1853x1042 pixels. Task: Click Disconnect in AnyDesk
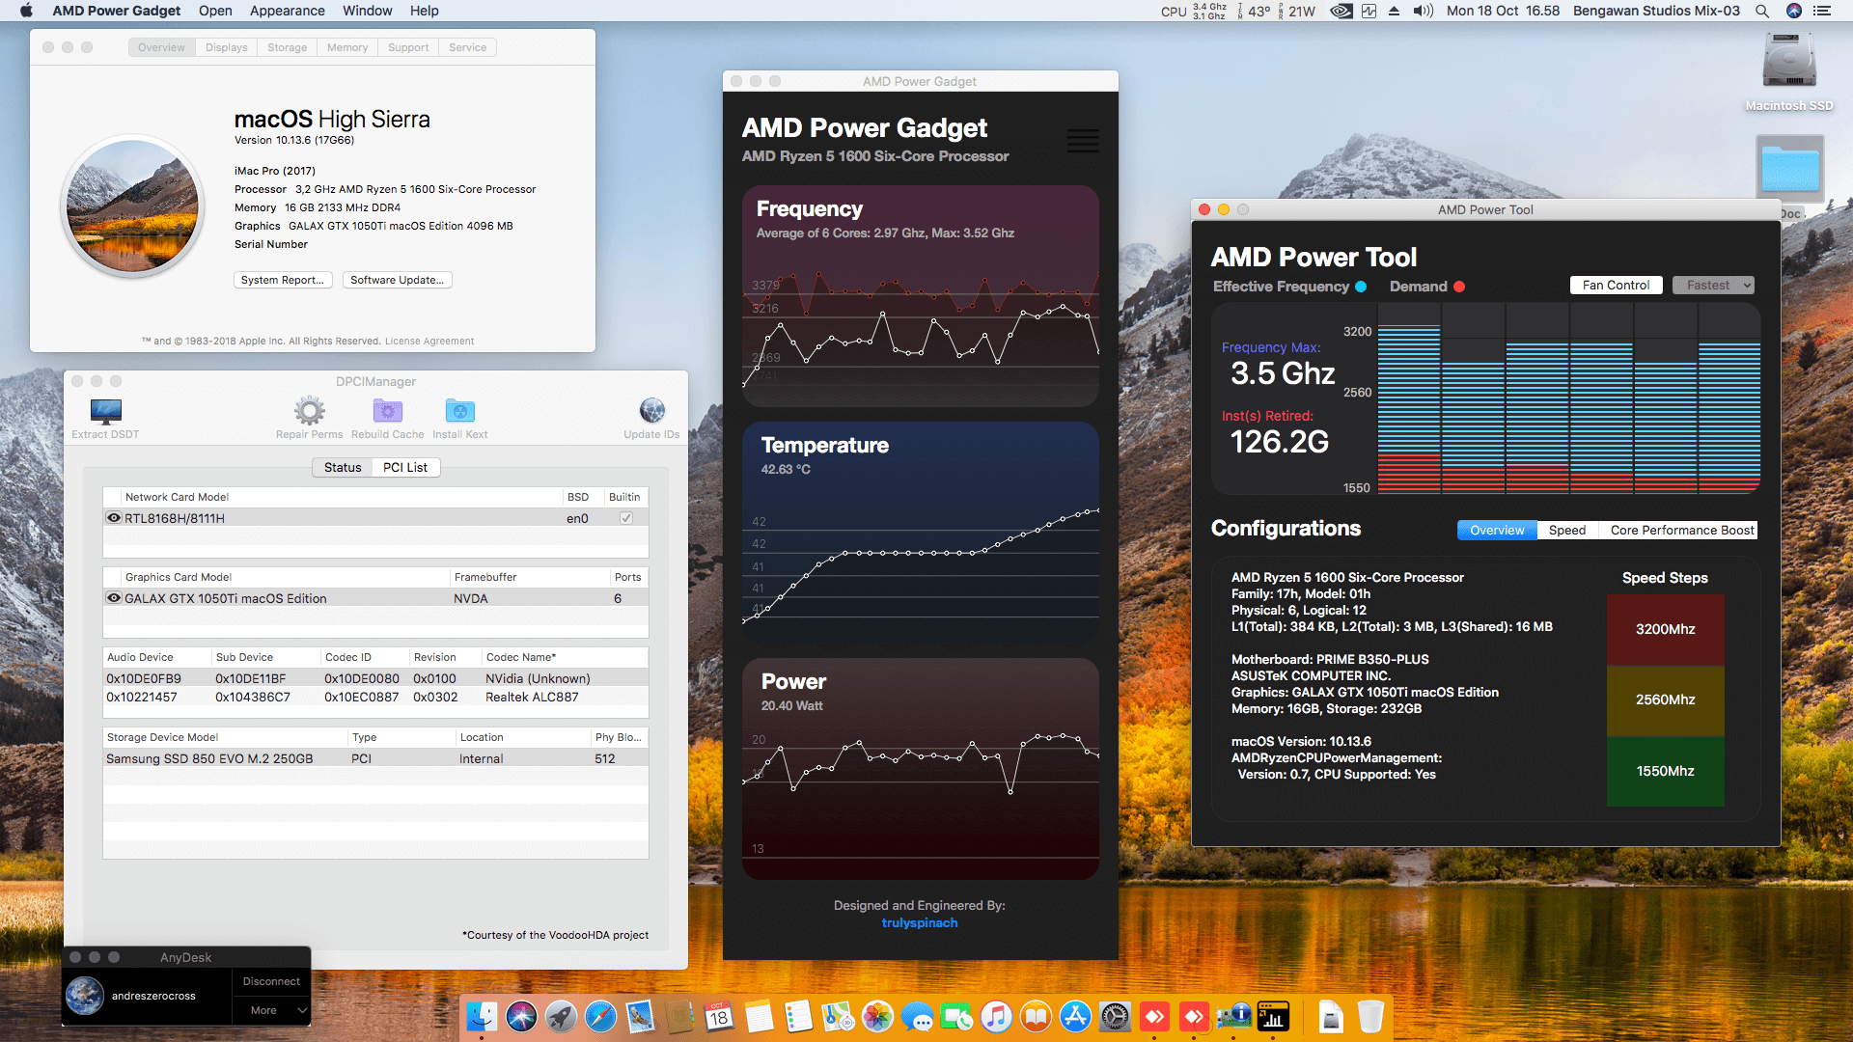point(271,981)
